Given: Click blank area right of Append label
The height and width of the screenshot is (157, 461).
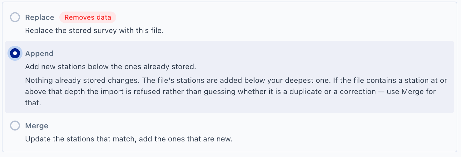Looking at the screenshot, I should tap(250, 54).
